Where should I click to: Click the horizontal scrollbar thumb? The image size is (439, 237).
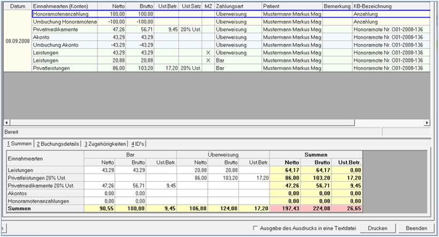pyautogui.click(x=182, y=123)
